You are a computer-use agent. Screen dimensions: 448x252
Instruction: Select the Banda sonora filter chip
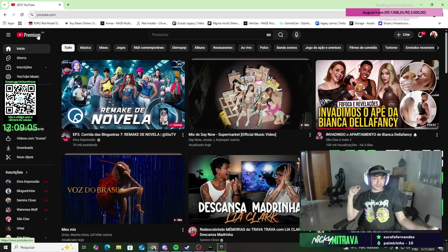point(287,48)
